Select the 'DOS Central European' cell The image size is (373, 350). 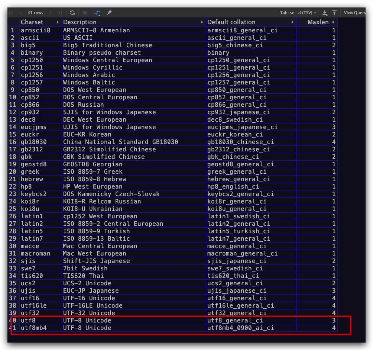[134, 97]
